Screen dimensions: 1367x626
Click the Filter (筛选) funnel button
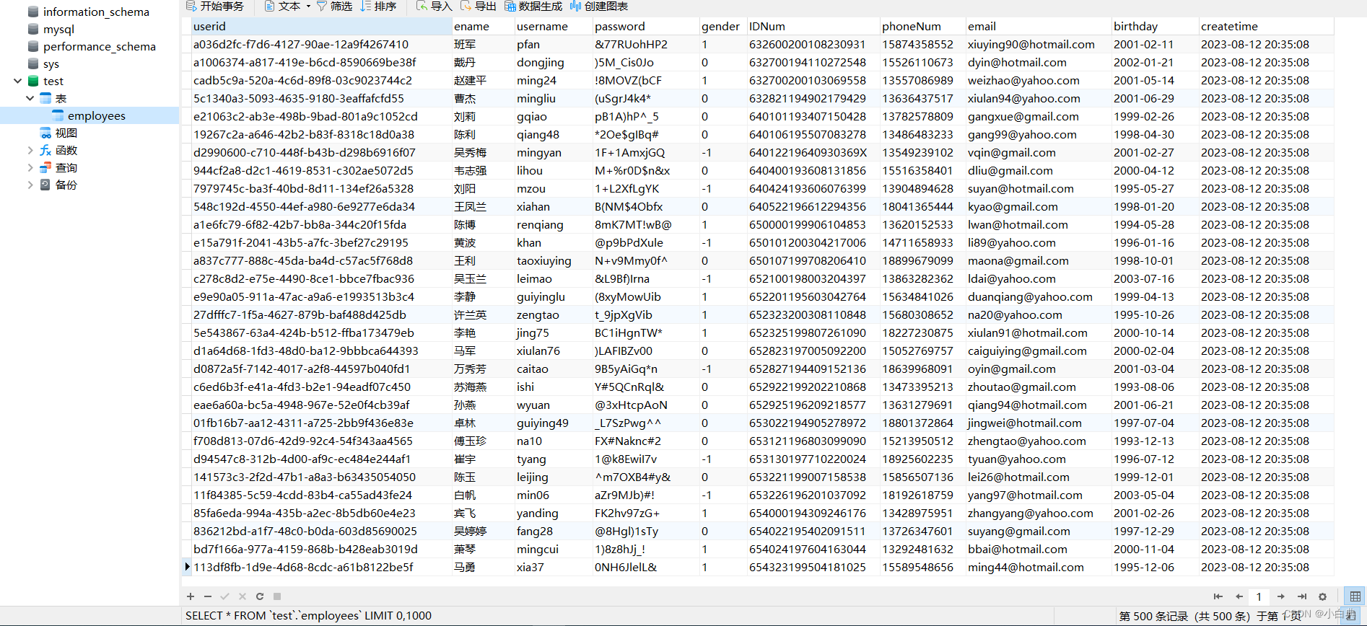[x=334, y=6]
